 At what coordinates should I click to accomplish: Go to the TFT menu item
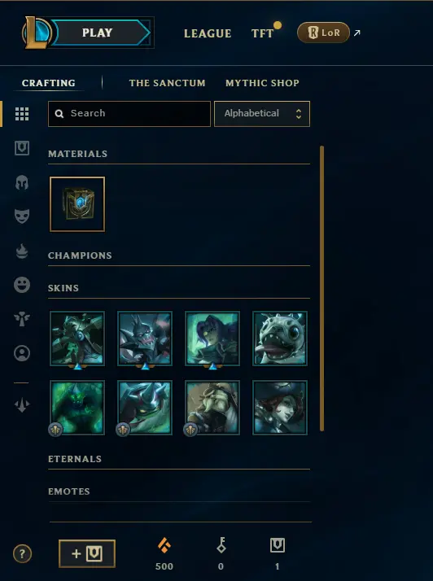click(x=262, y=33)
